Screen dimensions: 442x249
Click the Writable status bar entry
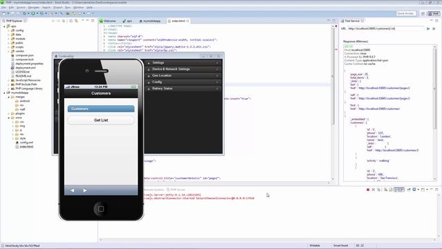point(315,246)
